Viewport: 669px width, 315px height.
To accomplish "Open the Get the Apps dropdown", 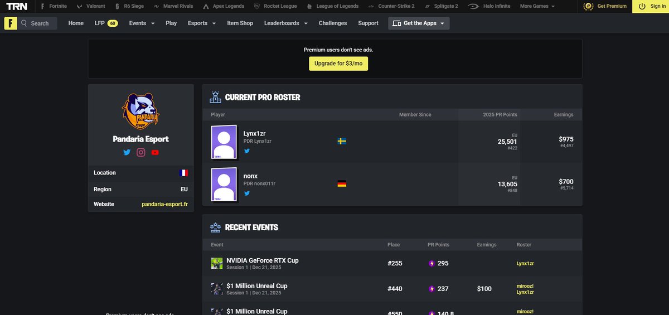I will tap(419, 23).
